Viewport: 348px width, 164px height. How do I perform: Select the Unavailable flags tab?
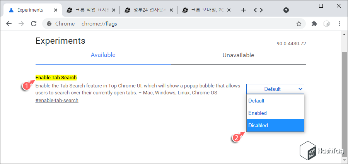(238, 55)
